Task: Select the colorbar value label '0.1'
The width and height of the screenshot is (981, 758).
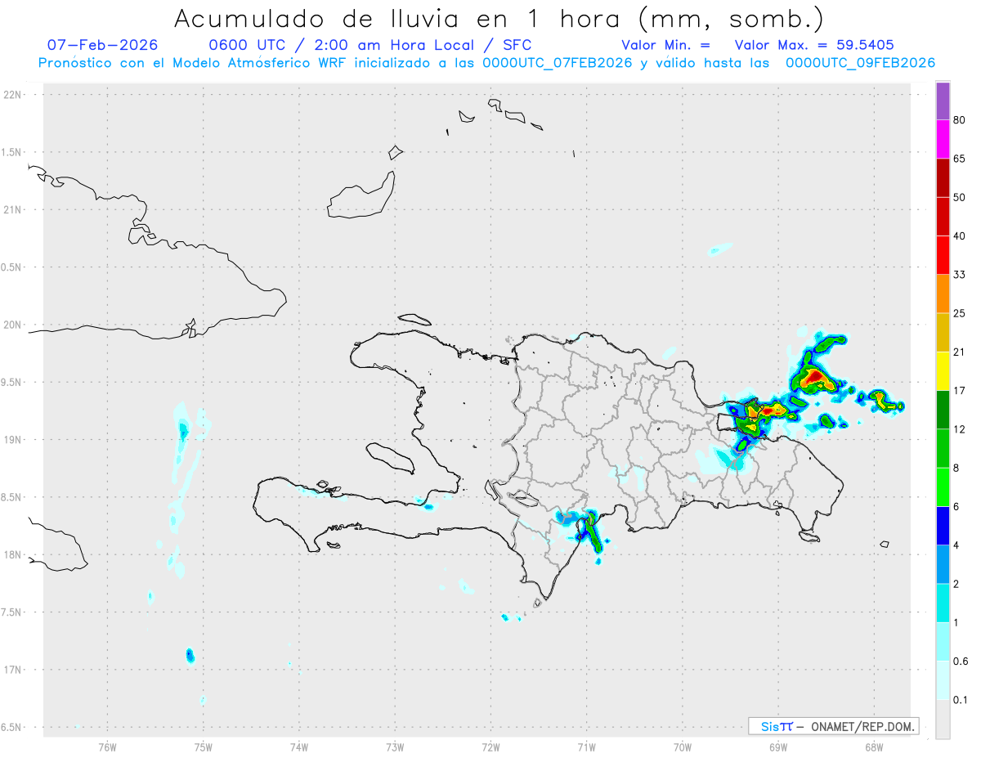Action: click(x=961, y=700)
